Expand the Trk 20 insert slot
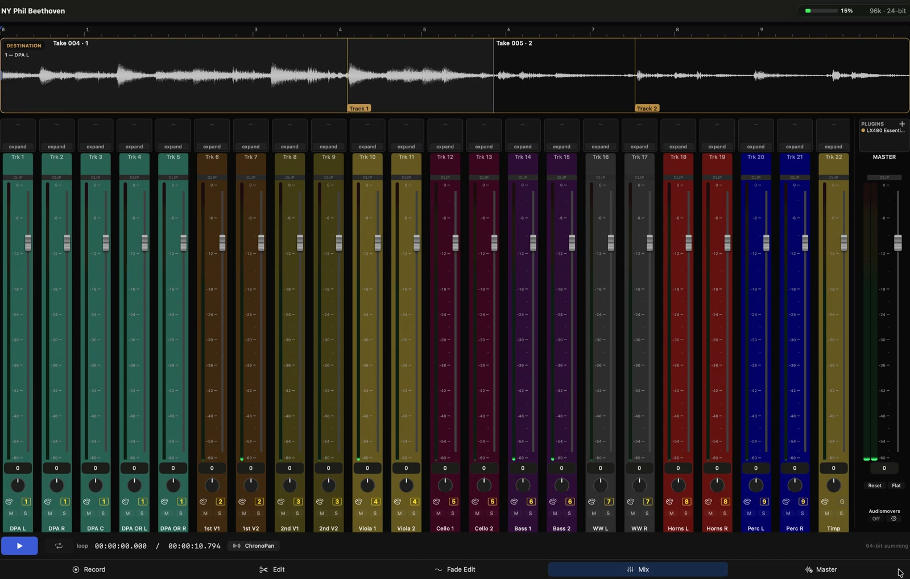 tap(756, 147)
